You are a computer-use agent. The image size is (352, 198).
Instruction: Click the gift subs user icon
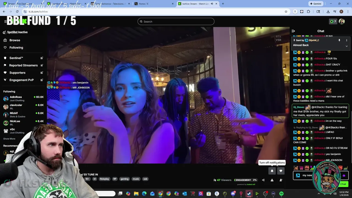(281, 180)
